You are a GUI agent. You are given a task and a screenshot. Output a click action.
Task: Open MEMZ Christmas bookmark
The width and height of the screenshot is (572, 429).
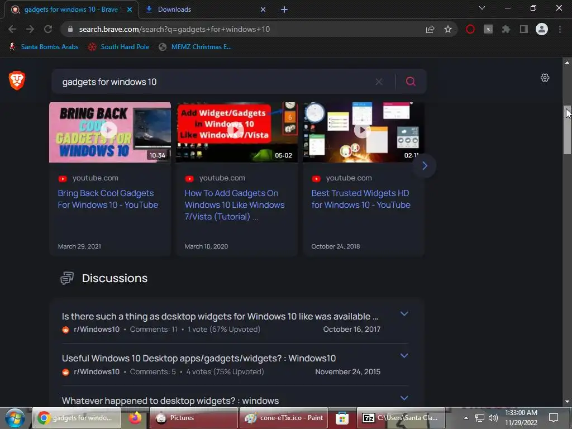click(x=196, y=47)
